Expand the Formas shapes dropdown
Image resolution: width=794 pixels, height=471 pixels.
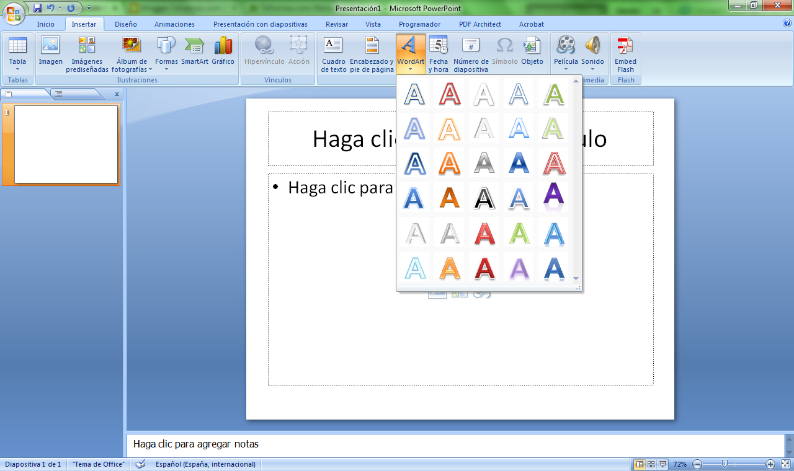166,69
